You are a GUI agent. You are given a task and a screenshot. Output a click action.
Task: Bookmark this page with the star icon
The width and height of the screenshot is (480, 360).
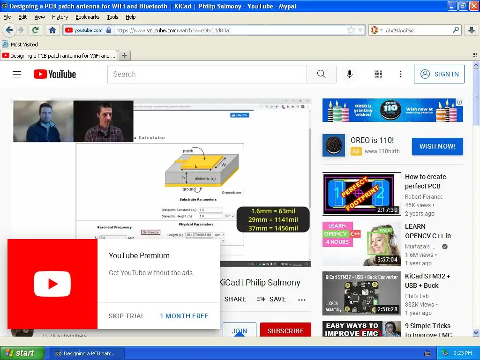[351, 30]
